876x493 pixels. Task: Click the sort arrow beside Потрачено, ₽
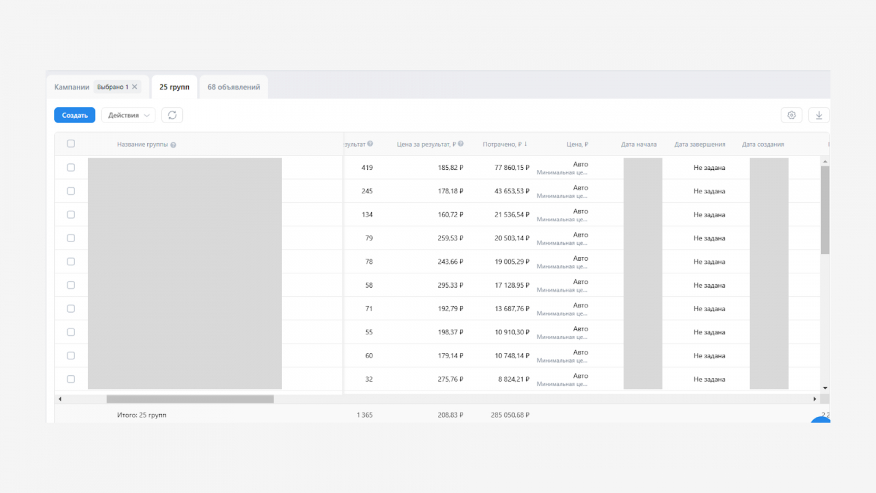point(526,144)
